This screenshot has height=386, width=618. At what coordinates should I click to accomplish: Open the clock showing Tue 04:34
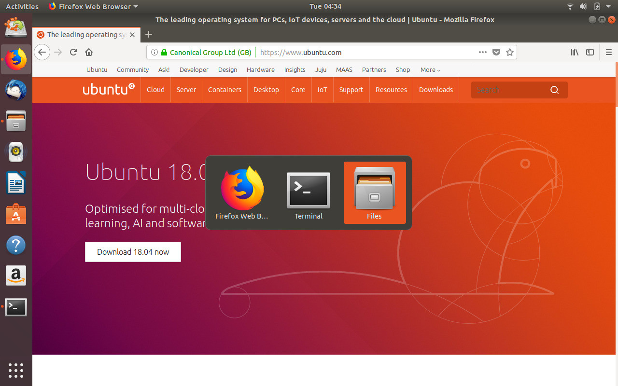tap(325, 6)
